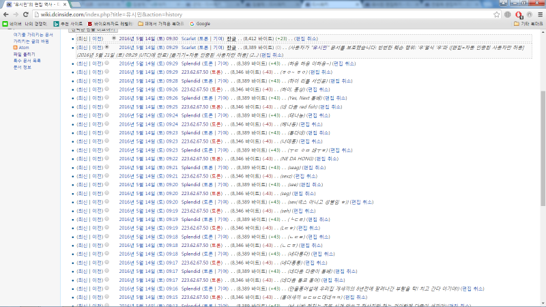Select the radio button for the 09:22 223.62.67.50 revision

tap(107, 158)
